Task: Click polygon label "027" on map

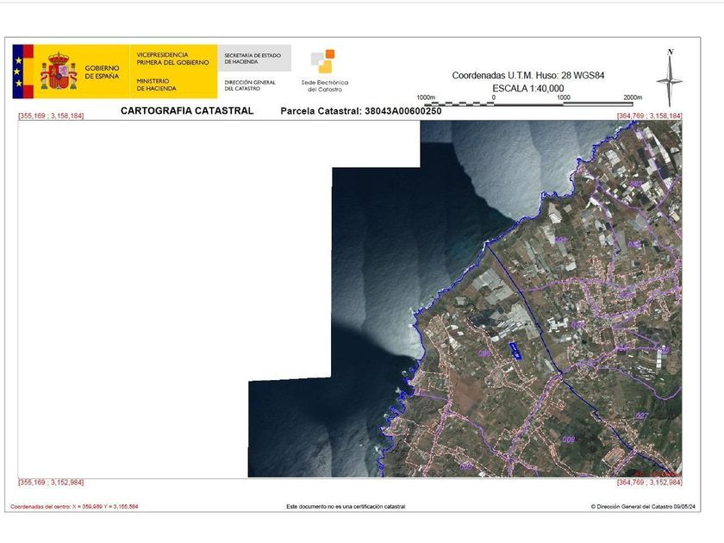Action: coord(642,416)
